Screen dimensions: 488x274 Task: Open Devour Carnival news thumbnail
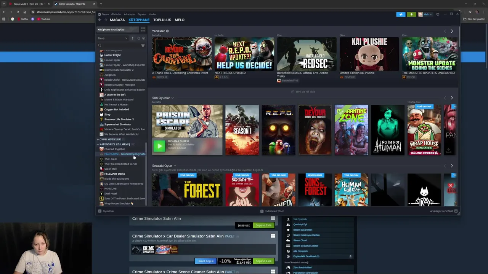182,54
